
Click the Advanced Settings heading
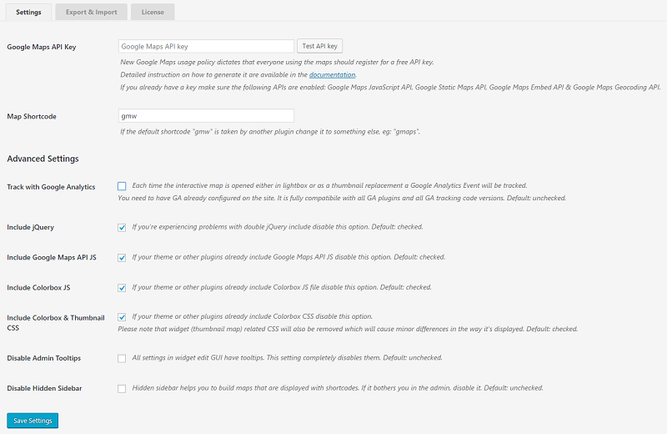(x=43, y=159)
